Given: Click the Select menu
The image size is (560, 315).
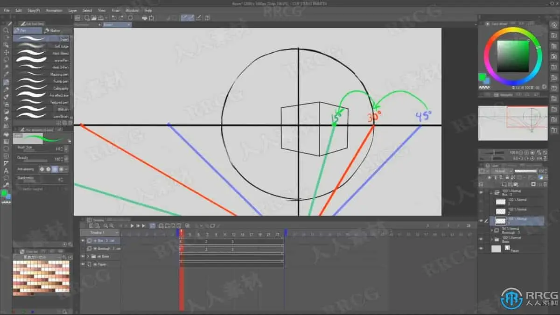Looking at the screenshot, I should (x=87, y=10).
